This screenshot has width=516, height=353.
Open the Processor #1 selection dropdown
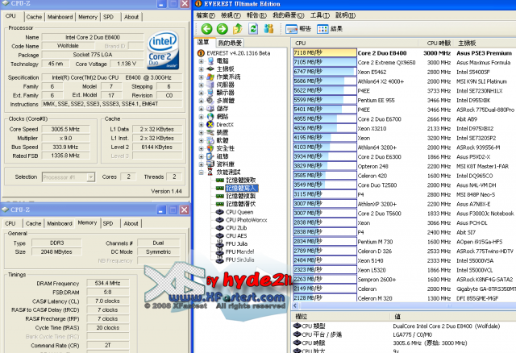[90, 177]
